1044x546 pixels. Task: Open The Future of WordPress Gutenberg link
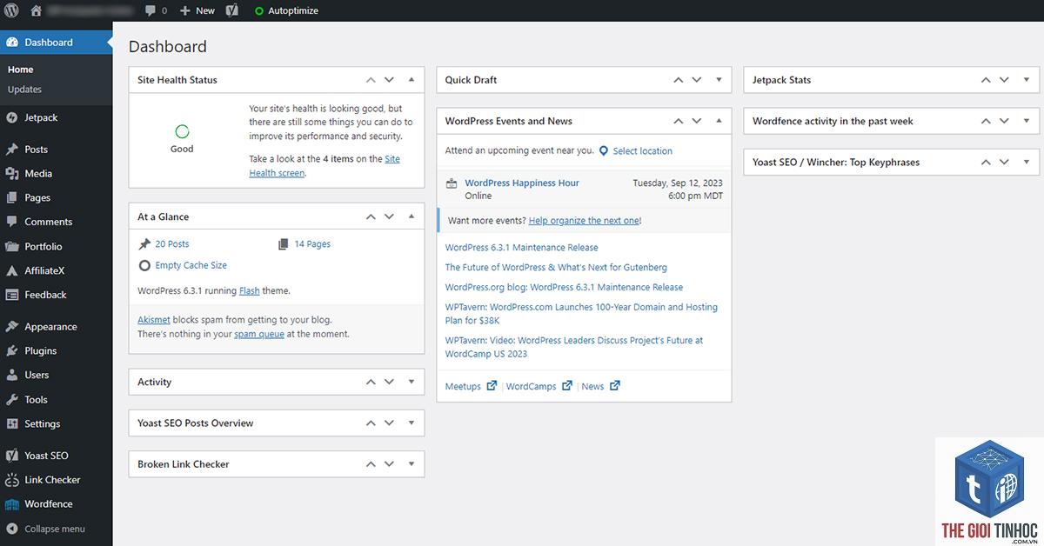[556, 268]
